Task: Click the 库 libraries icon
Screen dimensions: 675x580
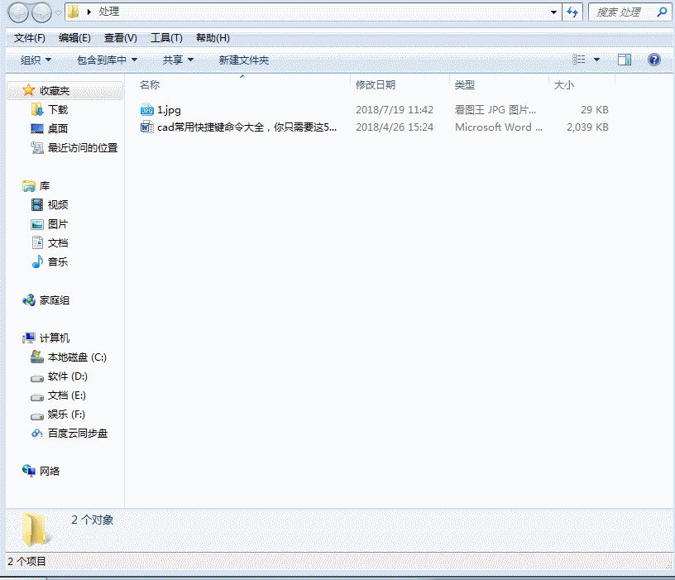Action: point(29,186)
